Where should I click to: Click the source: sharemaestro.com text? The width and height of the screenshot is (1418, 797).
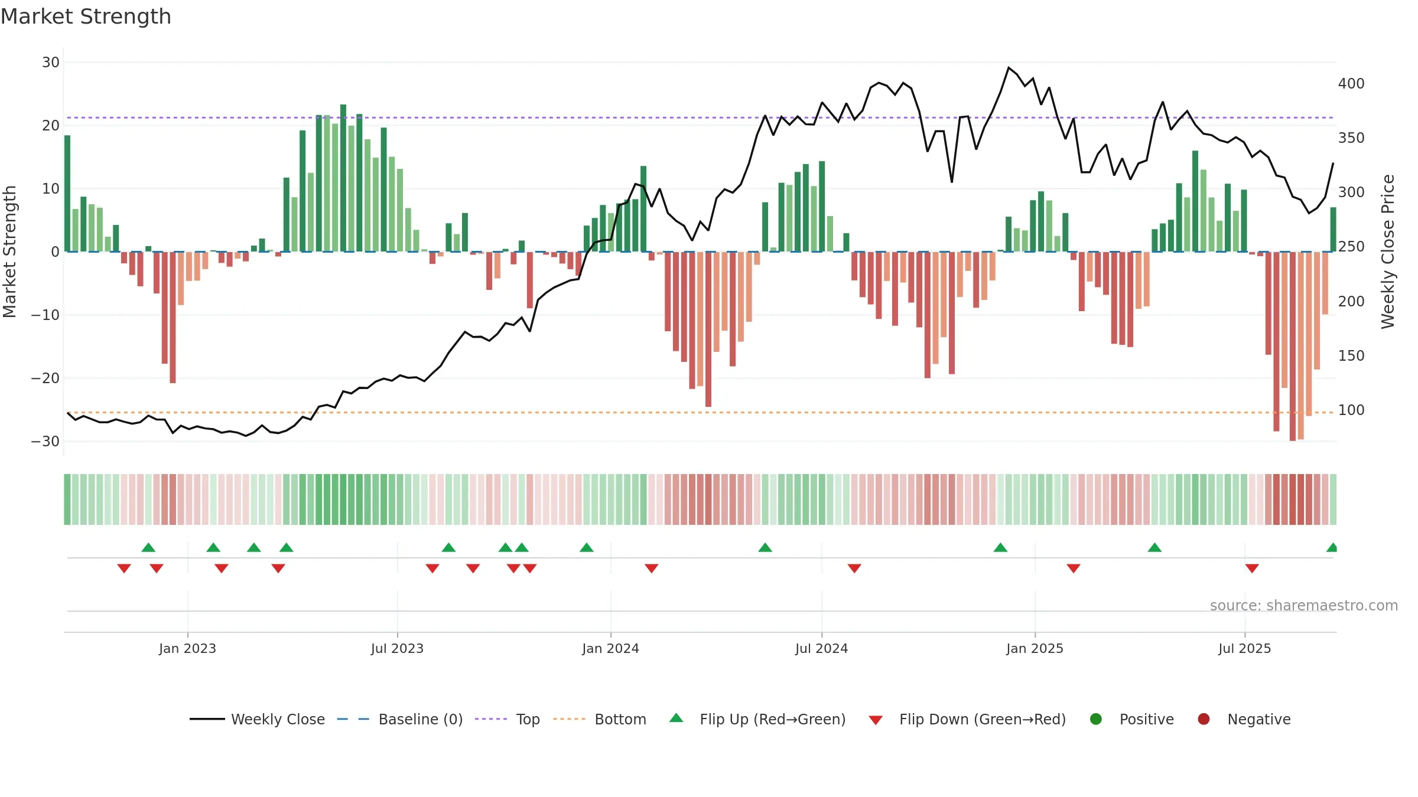pyautogui.click(x=1304, y=605)
